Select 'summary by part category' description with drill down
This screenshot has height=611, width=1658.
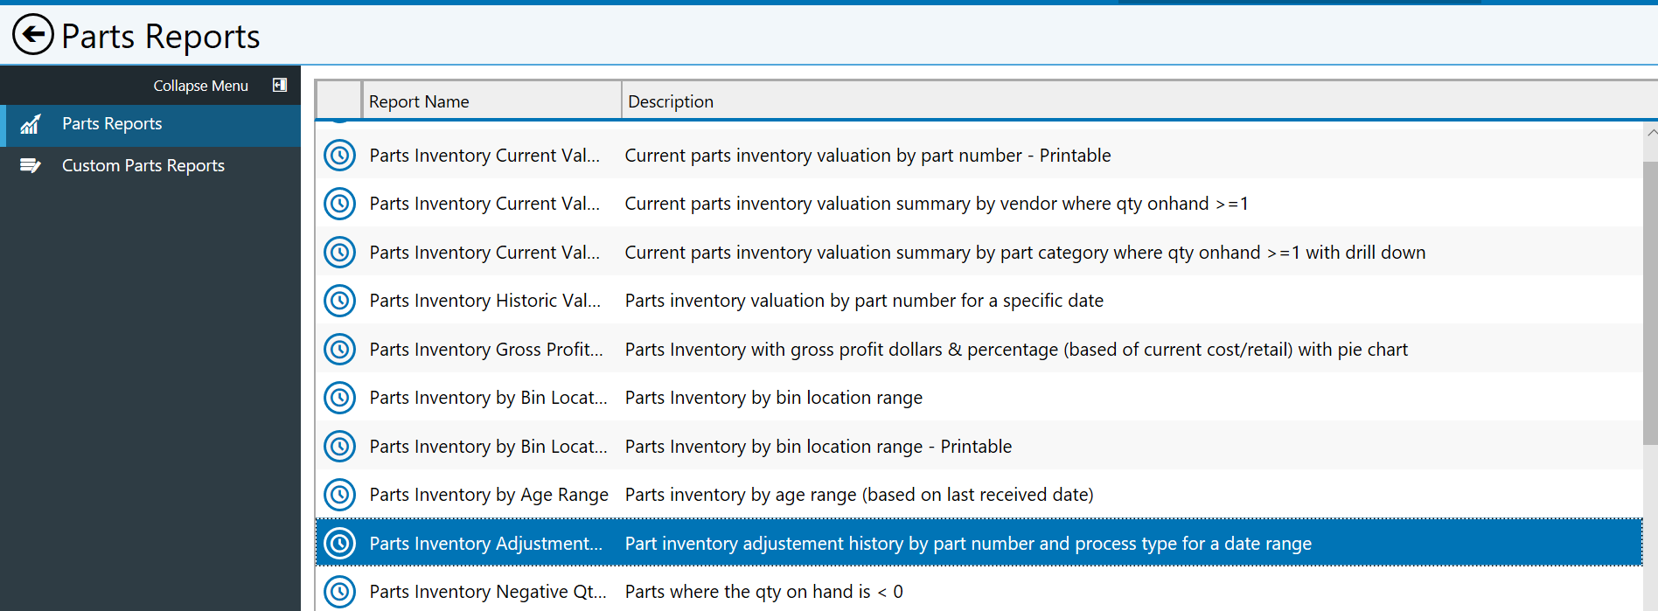point(1025,253)
